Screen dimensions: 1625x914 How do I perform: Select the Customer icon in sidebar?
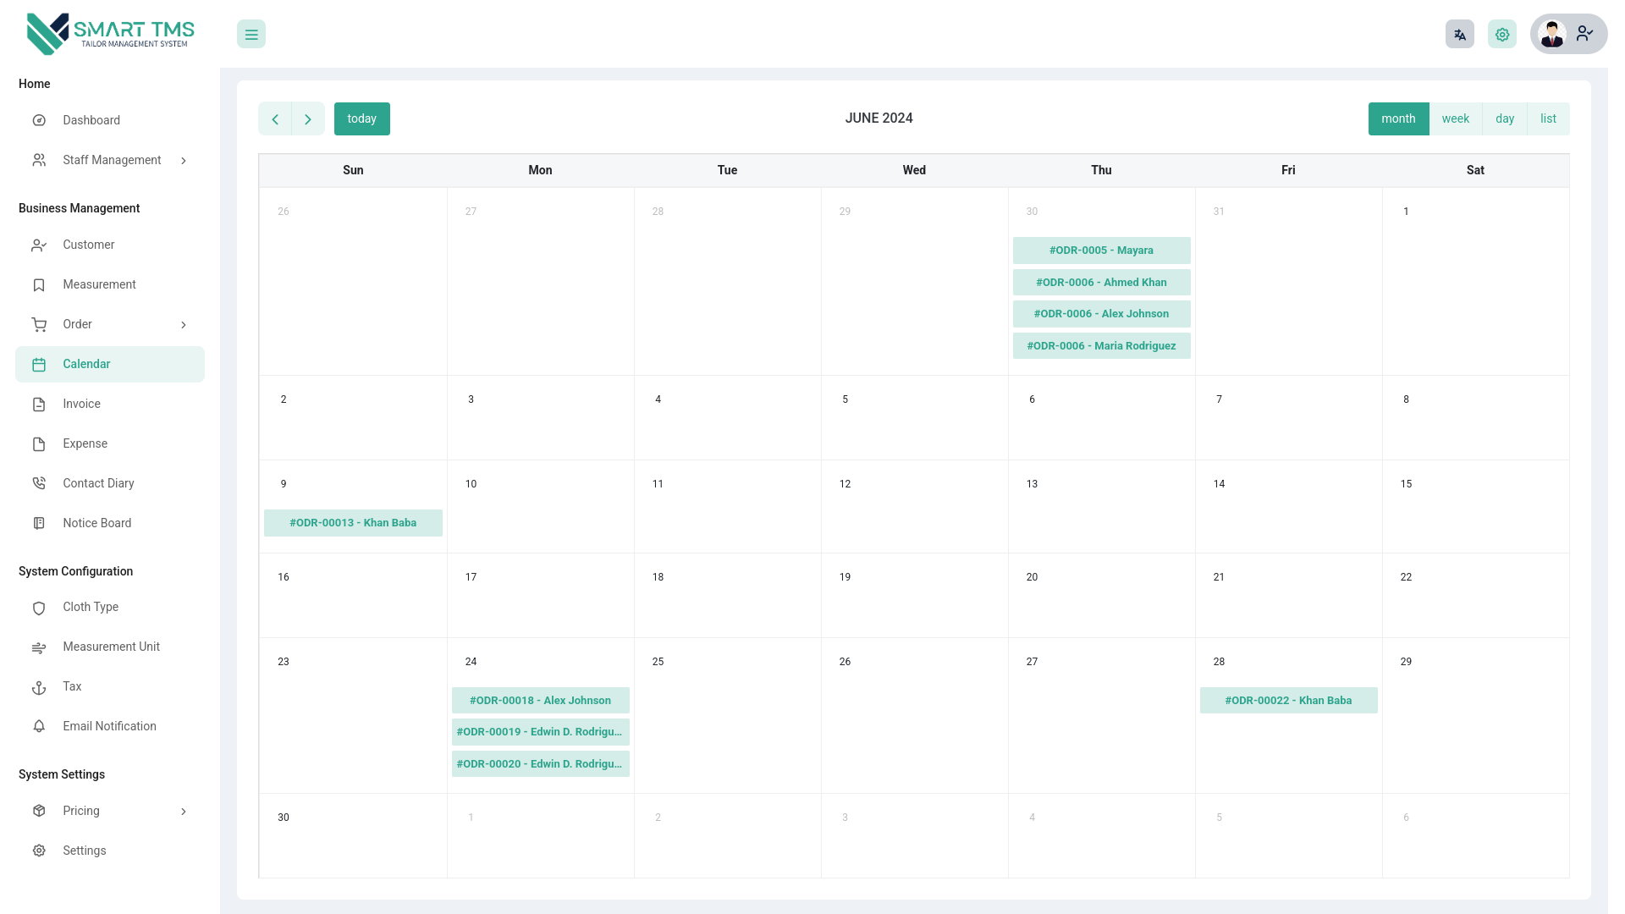coord(39,245)
